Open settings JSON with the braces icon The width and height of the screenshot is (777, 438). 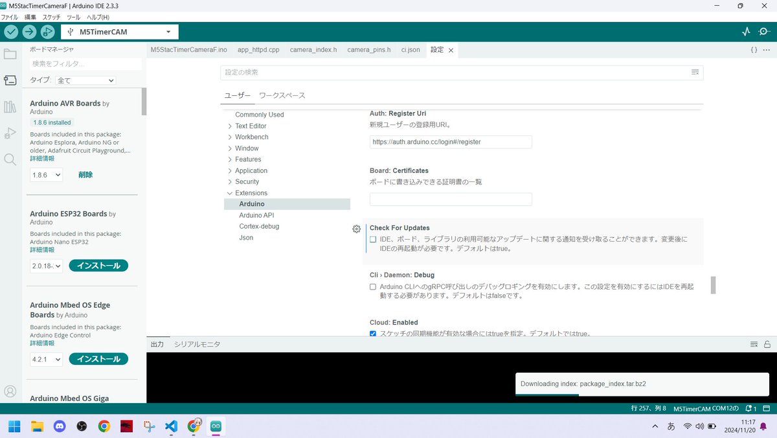click(x=754, y=50)
